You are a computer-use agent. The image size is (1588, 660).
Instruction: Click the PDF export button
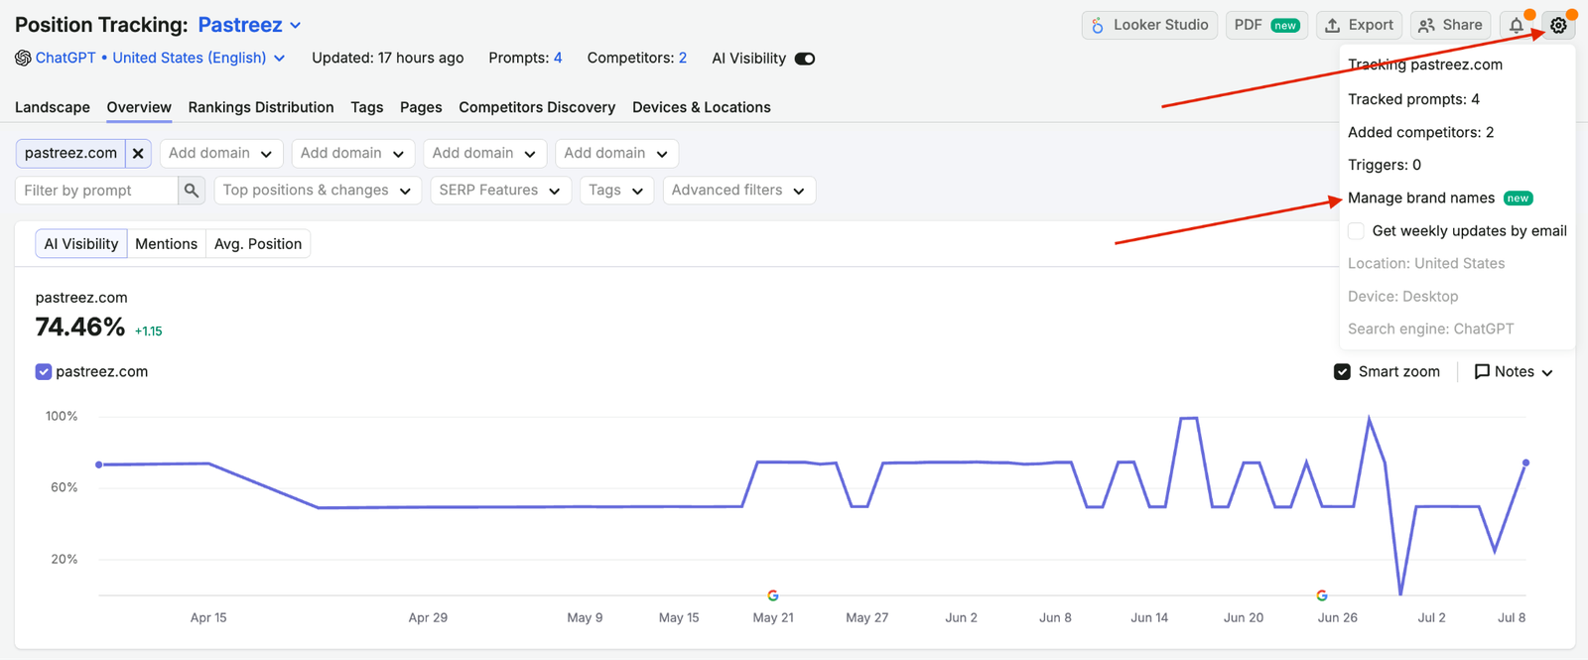[x=1266, y=25]
